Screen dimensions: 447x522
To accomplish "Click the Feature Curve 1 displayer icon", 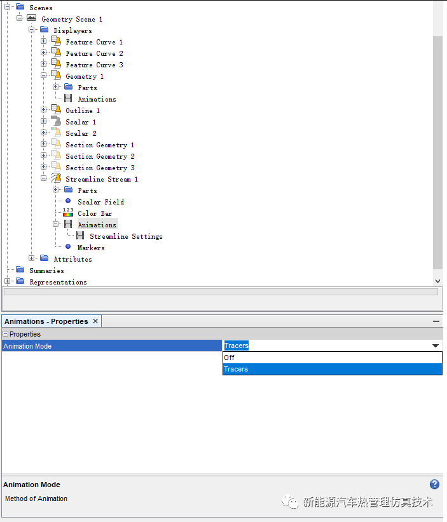I will [x=56, y=41].
